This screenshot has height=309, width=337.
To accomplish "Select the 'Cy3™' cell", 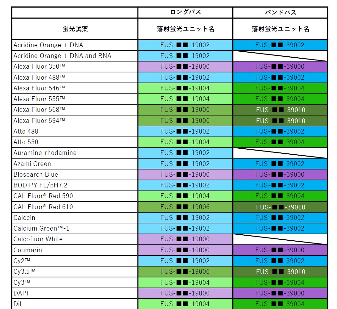I will [75, 282].
